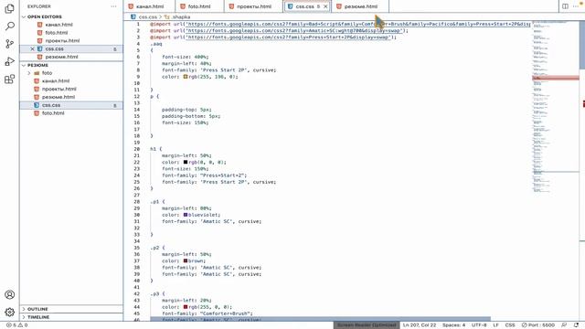
Task: Click css.css in the breadcrumb path
Action: coord(148,17)
